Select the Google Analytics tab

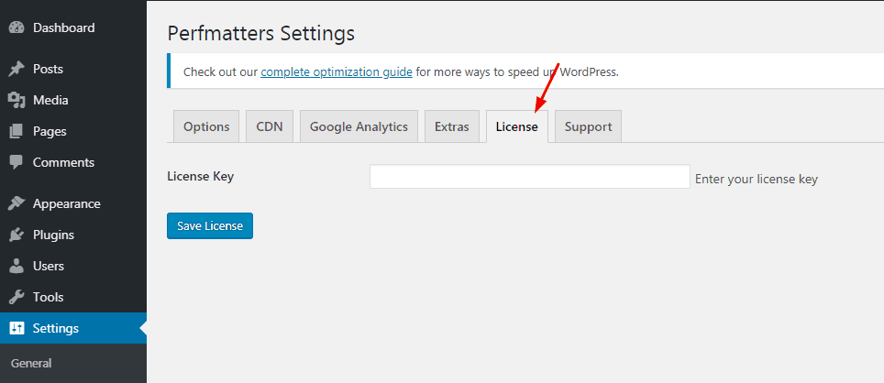359,126
